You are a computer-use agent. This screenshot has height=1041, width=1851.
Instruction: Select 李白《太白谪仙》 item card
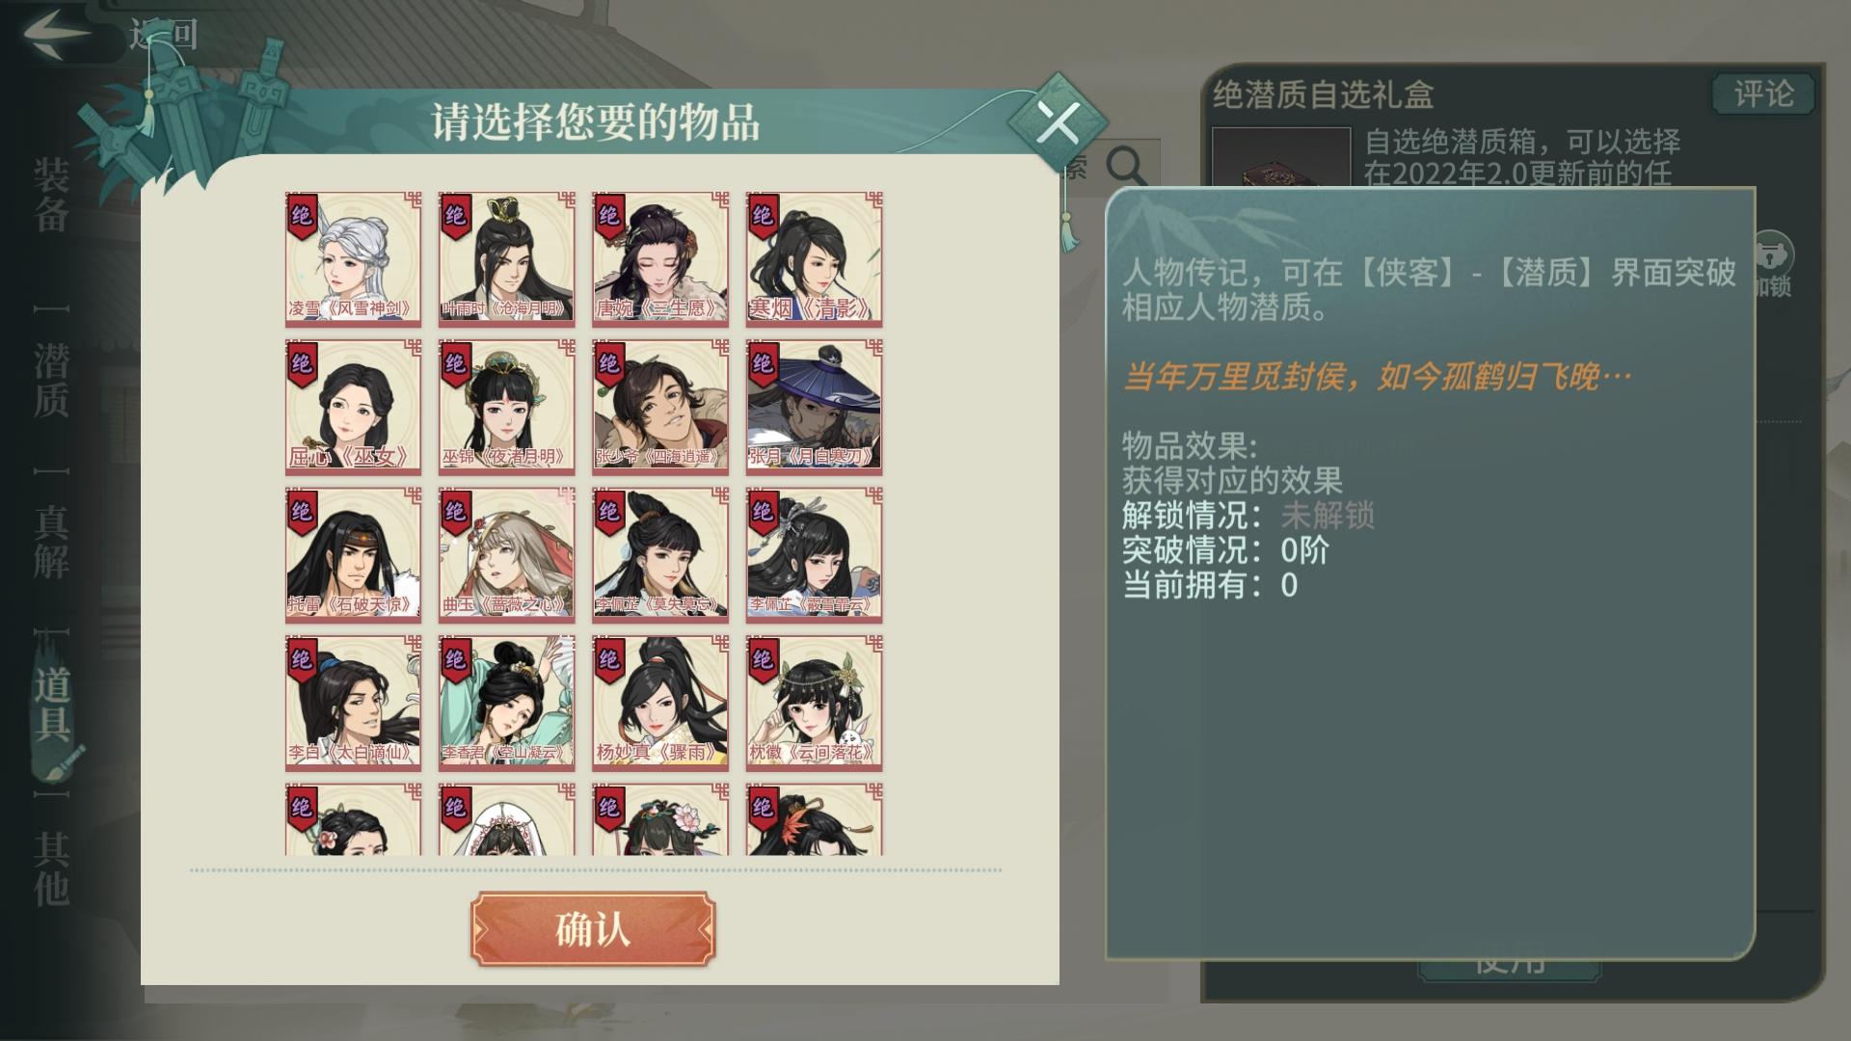(353, 703)
